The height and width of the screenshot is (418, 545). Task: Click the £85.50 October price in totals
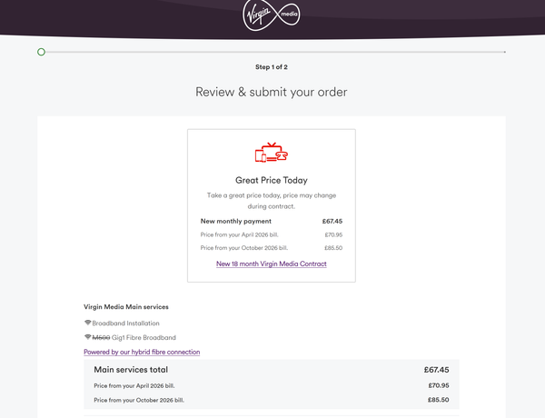[x=439, y=400]
